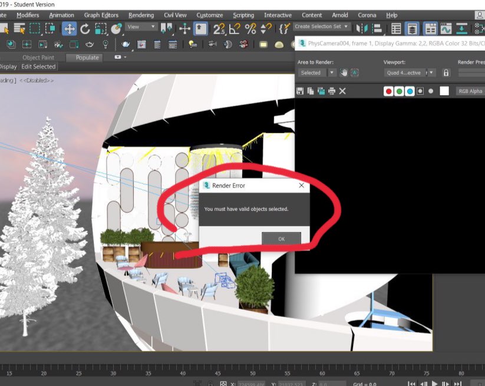This screenshot has width=485, height=386.
Task: Click the Select and Place tool
Action: [117, 29]
